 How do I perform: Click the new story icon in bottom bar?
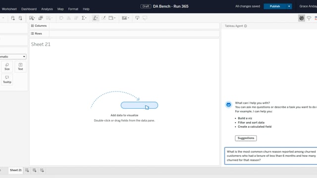point(42,170)
